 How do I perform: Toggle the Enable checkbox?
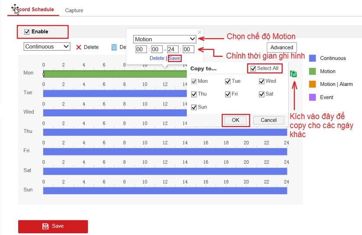27,32
